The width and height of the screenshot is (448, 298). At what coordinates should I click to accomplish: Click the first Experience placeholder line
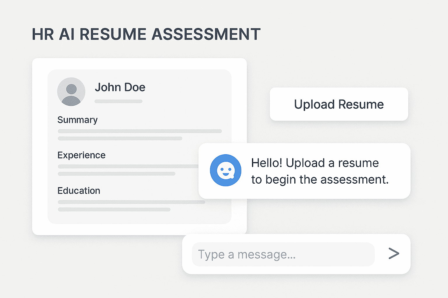[128, 166]
